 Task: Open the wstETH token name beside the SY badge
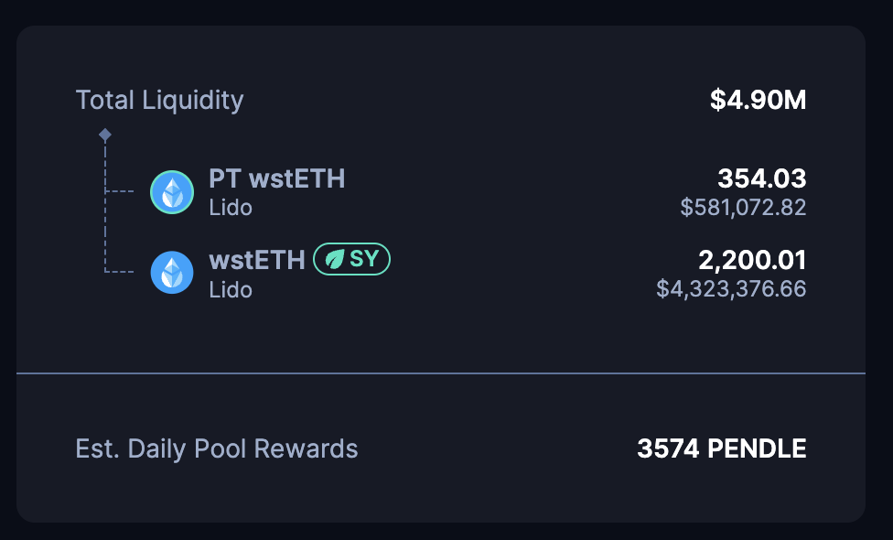coord(256,260)
